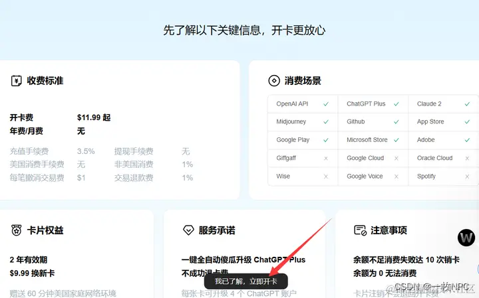Click the 服务承诺 diamond heart icon

(188, 230)
